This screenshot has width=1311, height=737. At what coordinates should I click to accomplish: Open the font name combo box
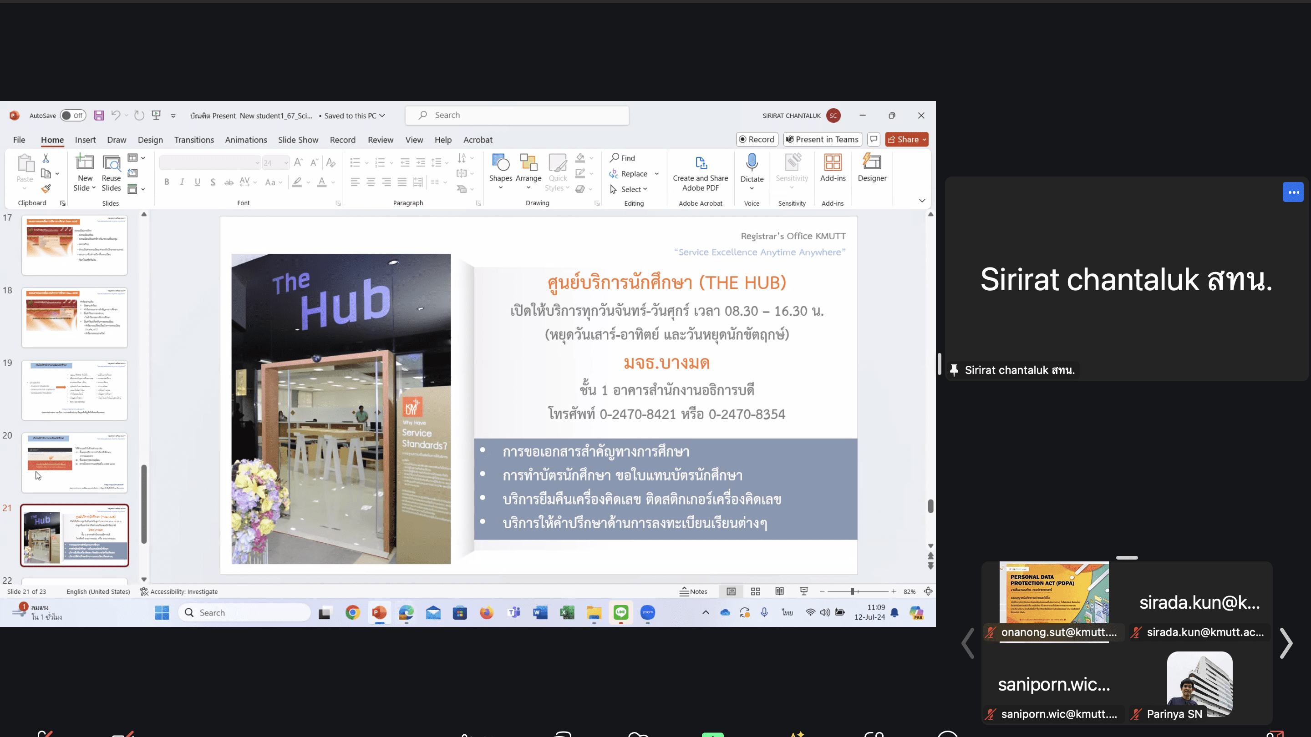(x=210, y=163)
